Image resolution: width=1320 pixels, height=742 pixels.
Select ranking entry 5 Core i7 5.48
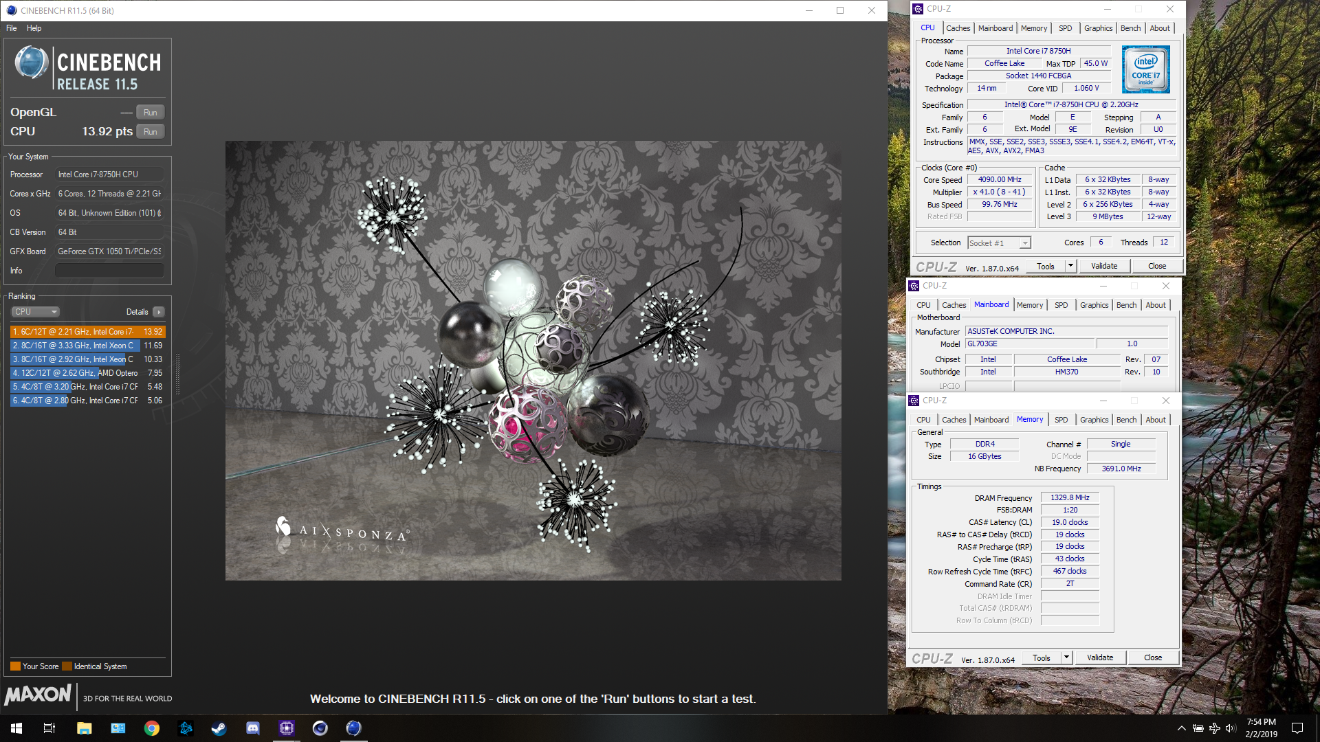pos(88,387)
